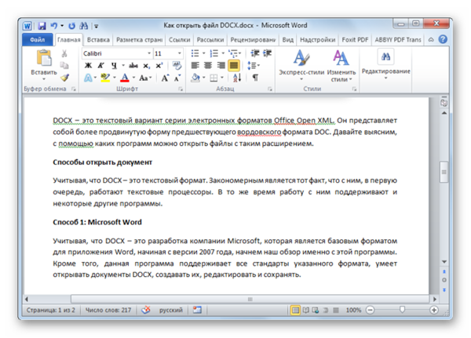Open the font size 11 dropdown
The height and width of the screenshot is (338, 471).
[179, 53]
